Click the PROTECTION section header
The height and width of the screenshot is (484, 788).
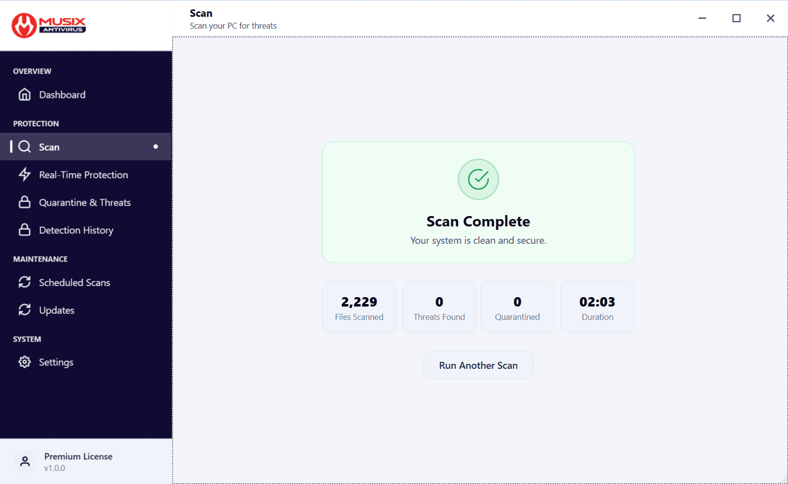[x=36, y=124]
